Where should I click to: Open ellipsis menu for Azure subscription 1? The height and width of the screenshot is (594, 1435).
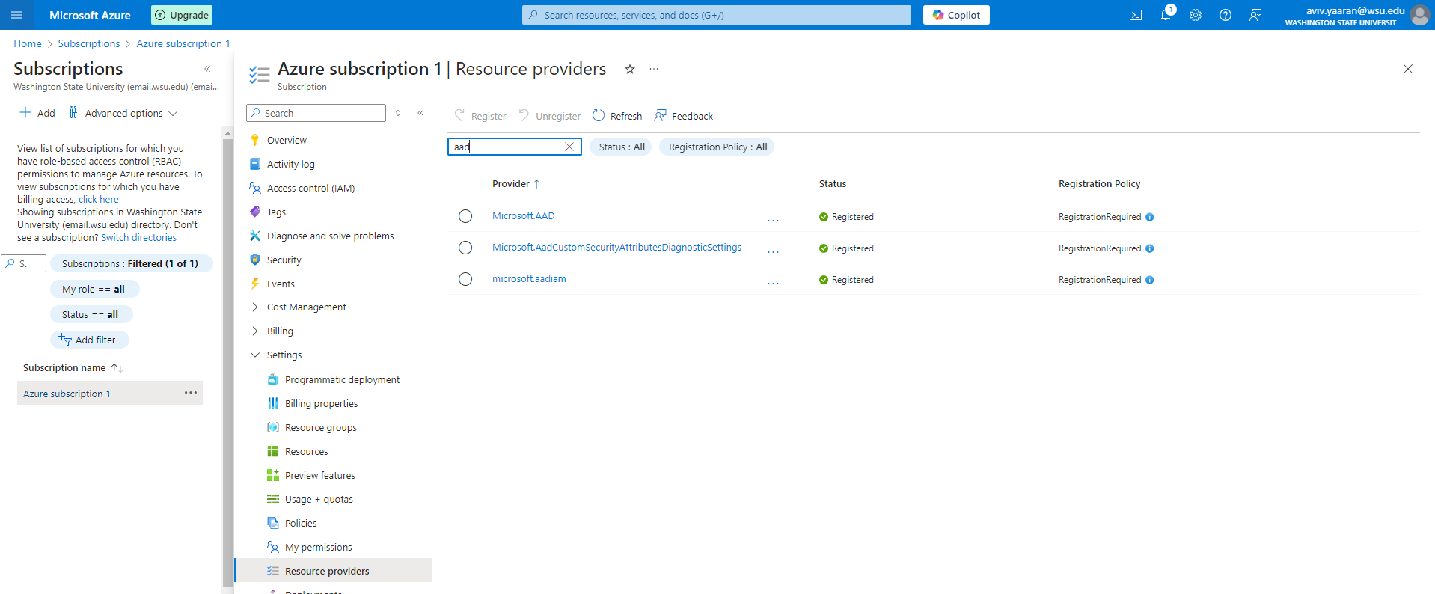191,393
